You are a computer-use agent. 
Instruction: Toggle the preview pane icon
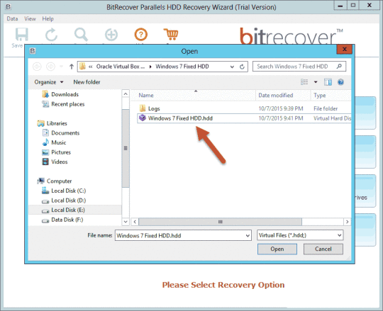tap(328, 82)
